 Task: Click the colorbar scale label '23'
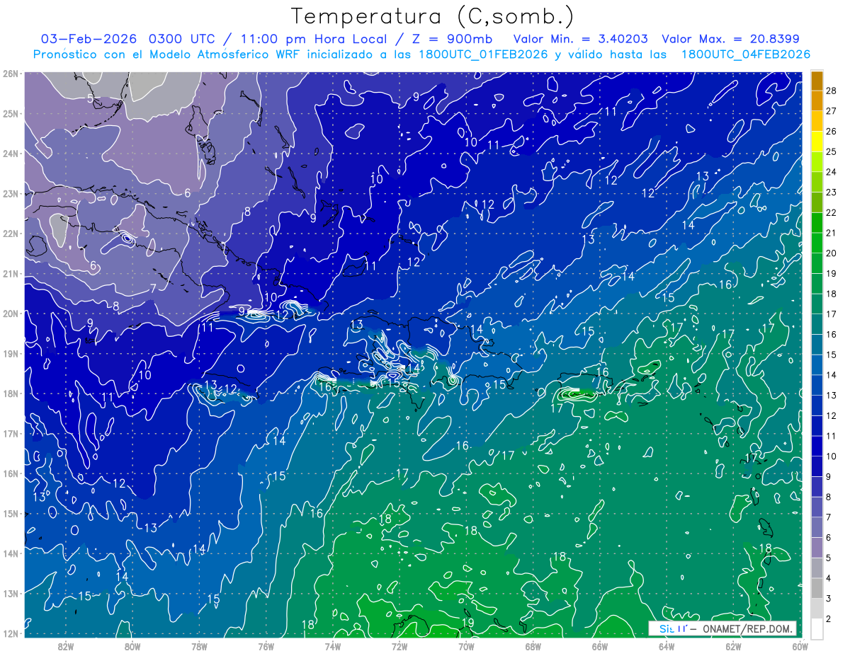point(831,192)
